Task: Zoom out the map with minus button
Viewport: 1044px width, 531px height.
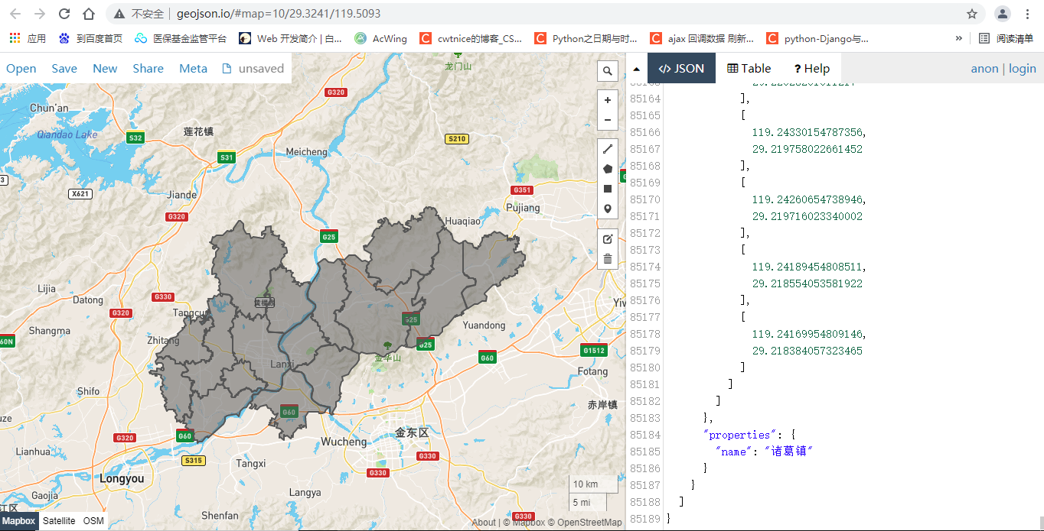Action: click(608, 120)
